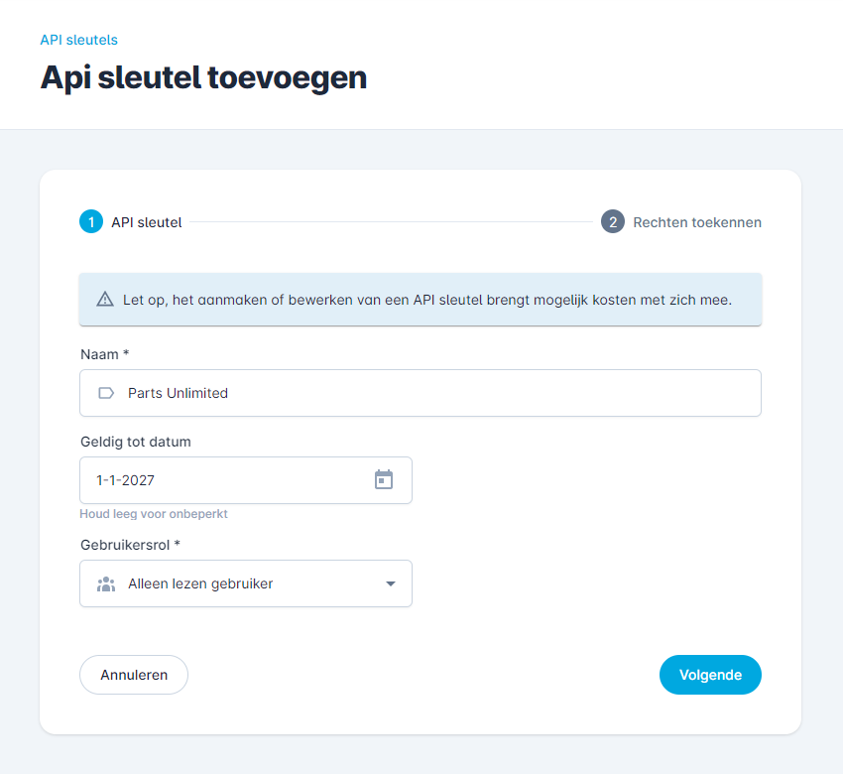This screenshot has width=843, height=774.
Task: Click the step 1 circle icon
Action: click(x=91, y=221)
